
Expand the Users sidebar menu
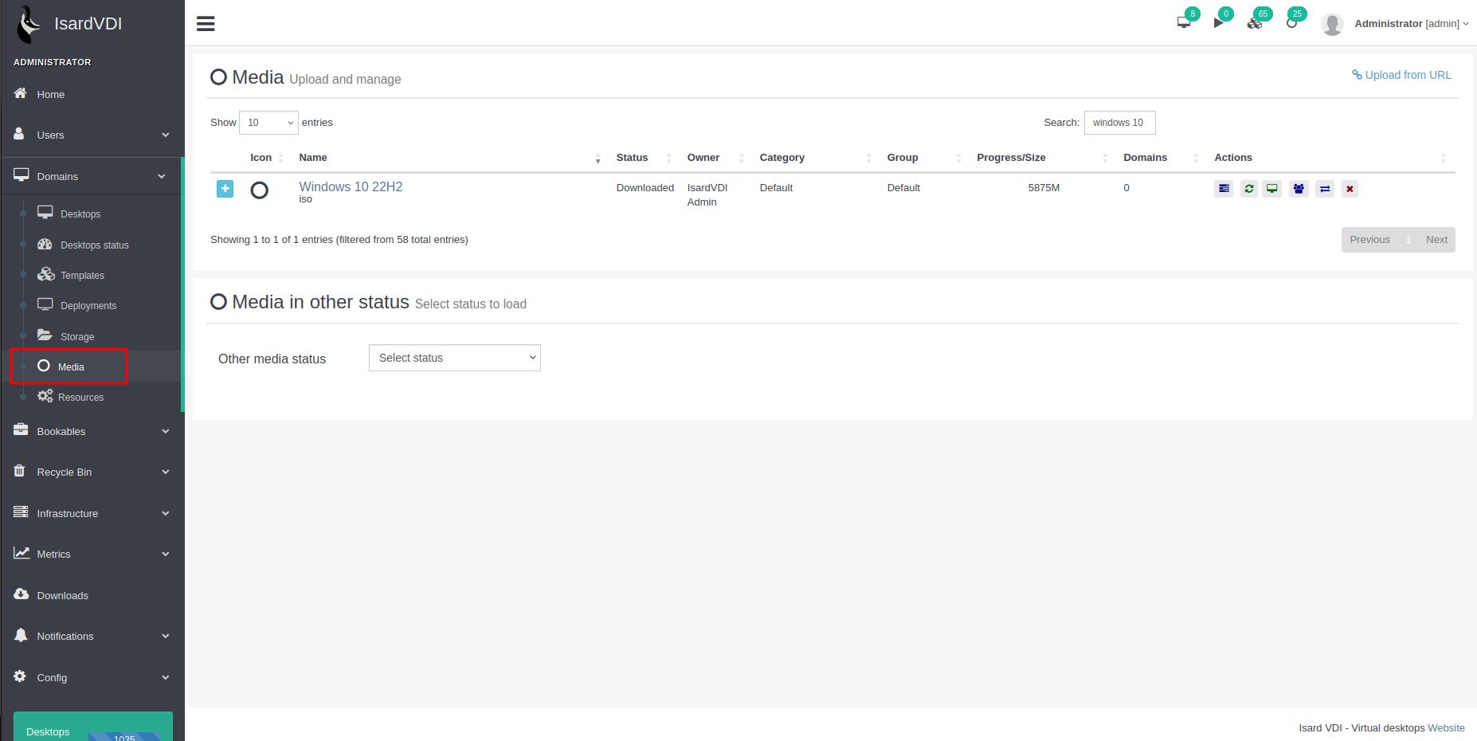92,135
